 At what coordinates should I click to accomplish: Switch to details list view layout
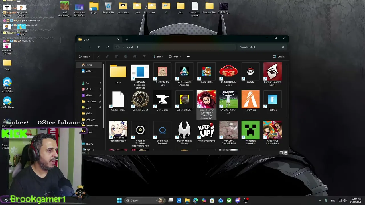(x=281, y=153)
